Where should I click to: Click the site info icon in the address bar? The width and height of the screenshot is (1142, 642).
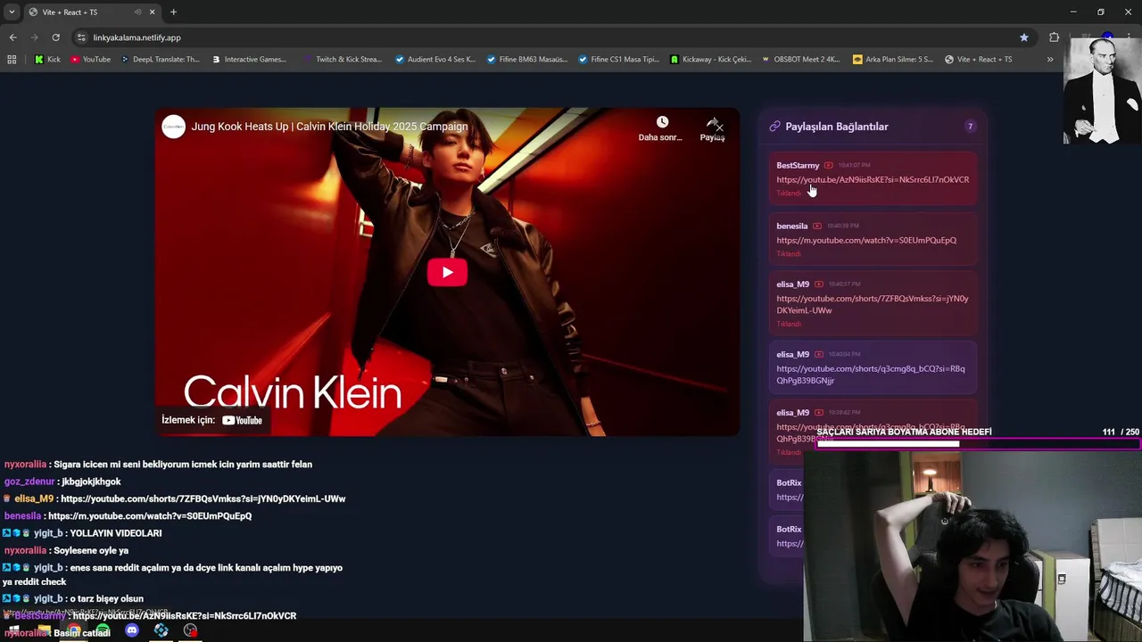[x=81, y=37]
